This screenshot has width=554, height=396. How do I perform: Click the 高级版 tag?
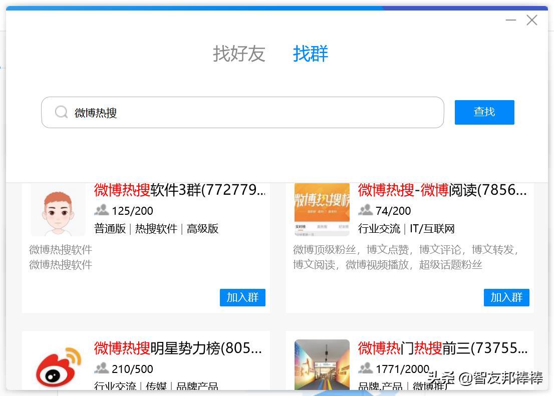point(202,229)
